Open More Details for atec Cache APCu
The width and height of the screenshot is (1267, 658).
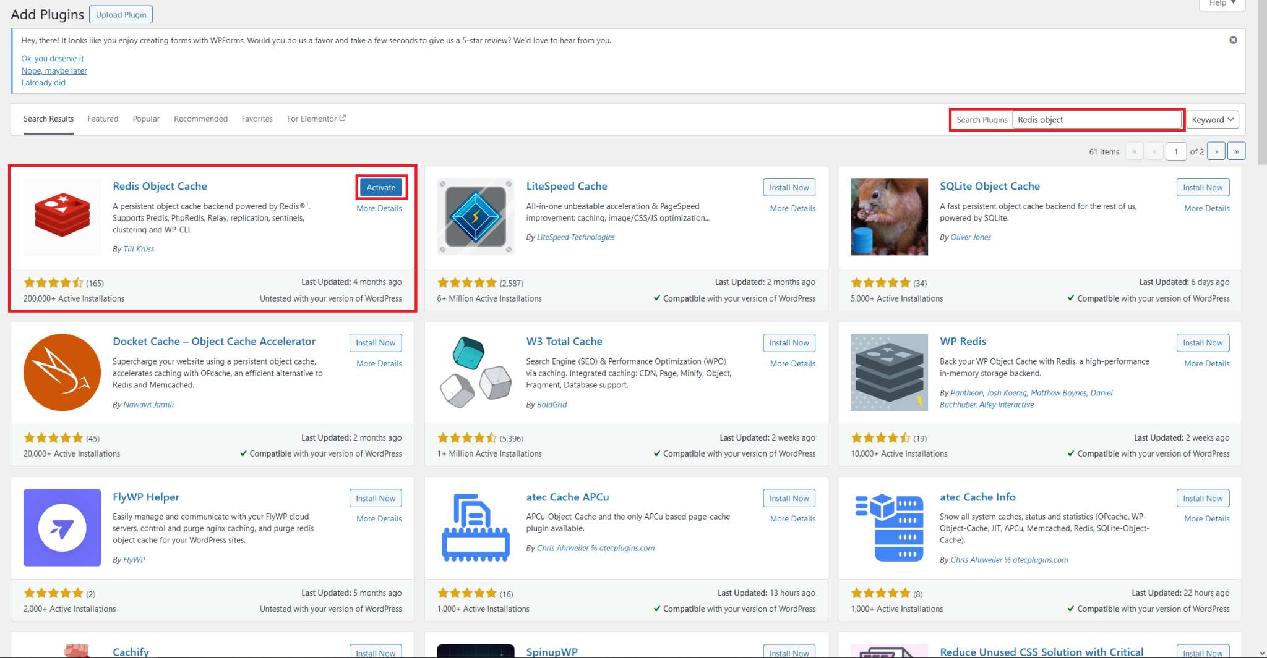[792, 518]
